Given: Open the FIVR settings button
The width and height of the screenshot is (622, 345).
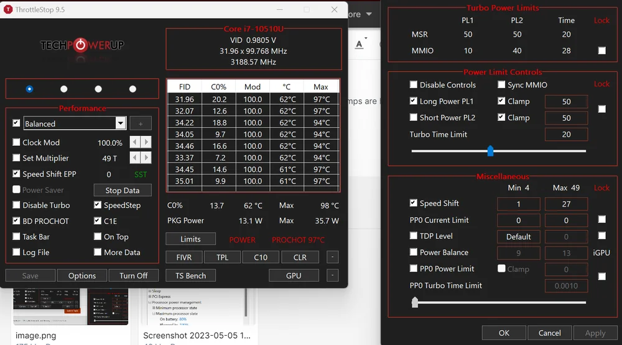Looking at the screenshot, I should [184, 257].
